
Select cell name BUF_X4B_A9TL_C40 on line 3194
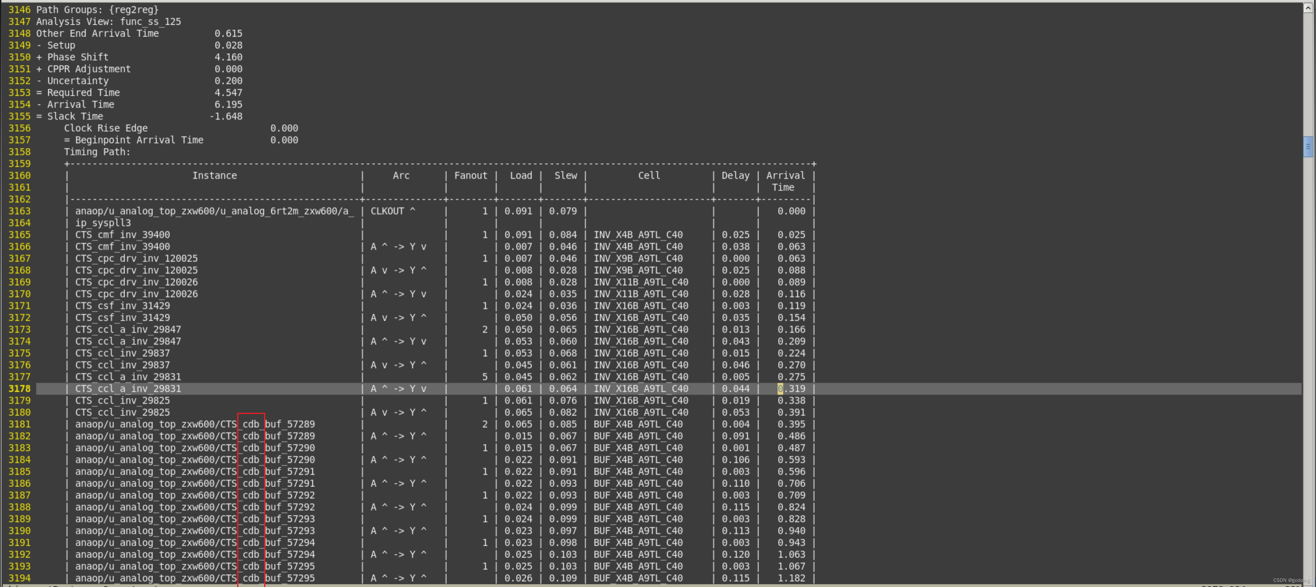tap(638, 578)
